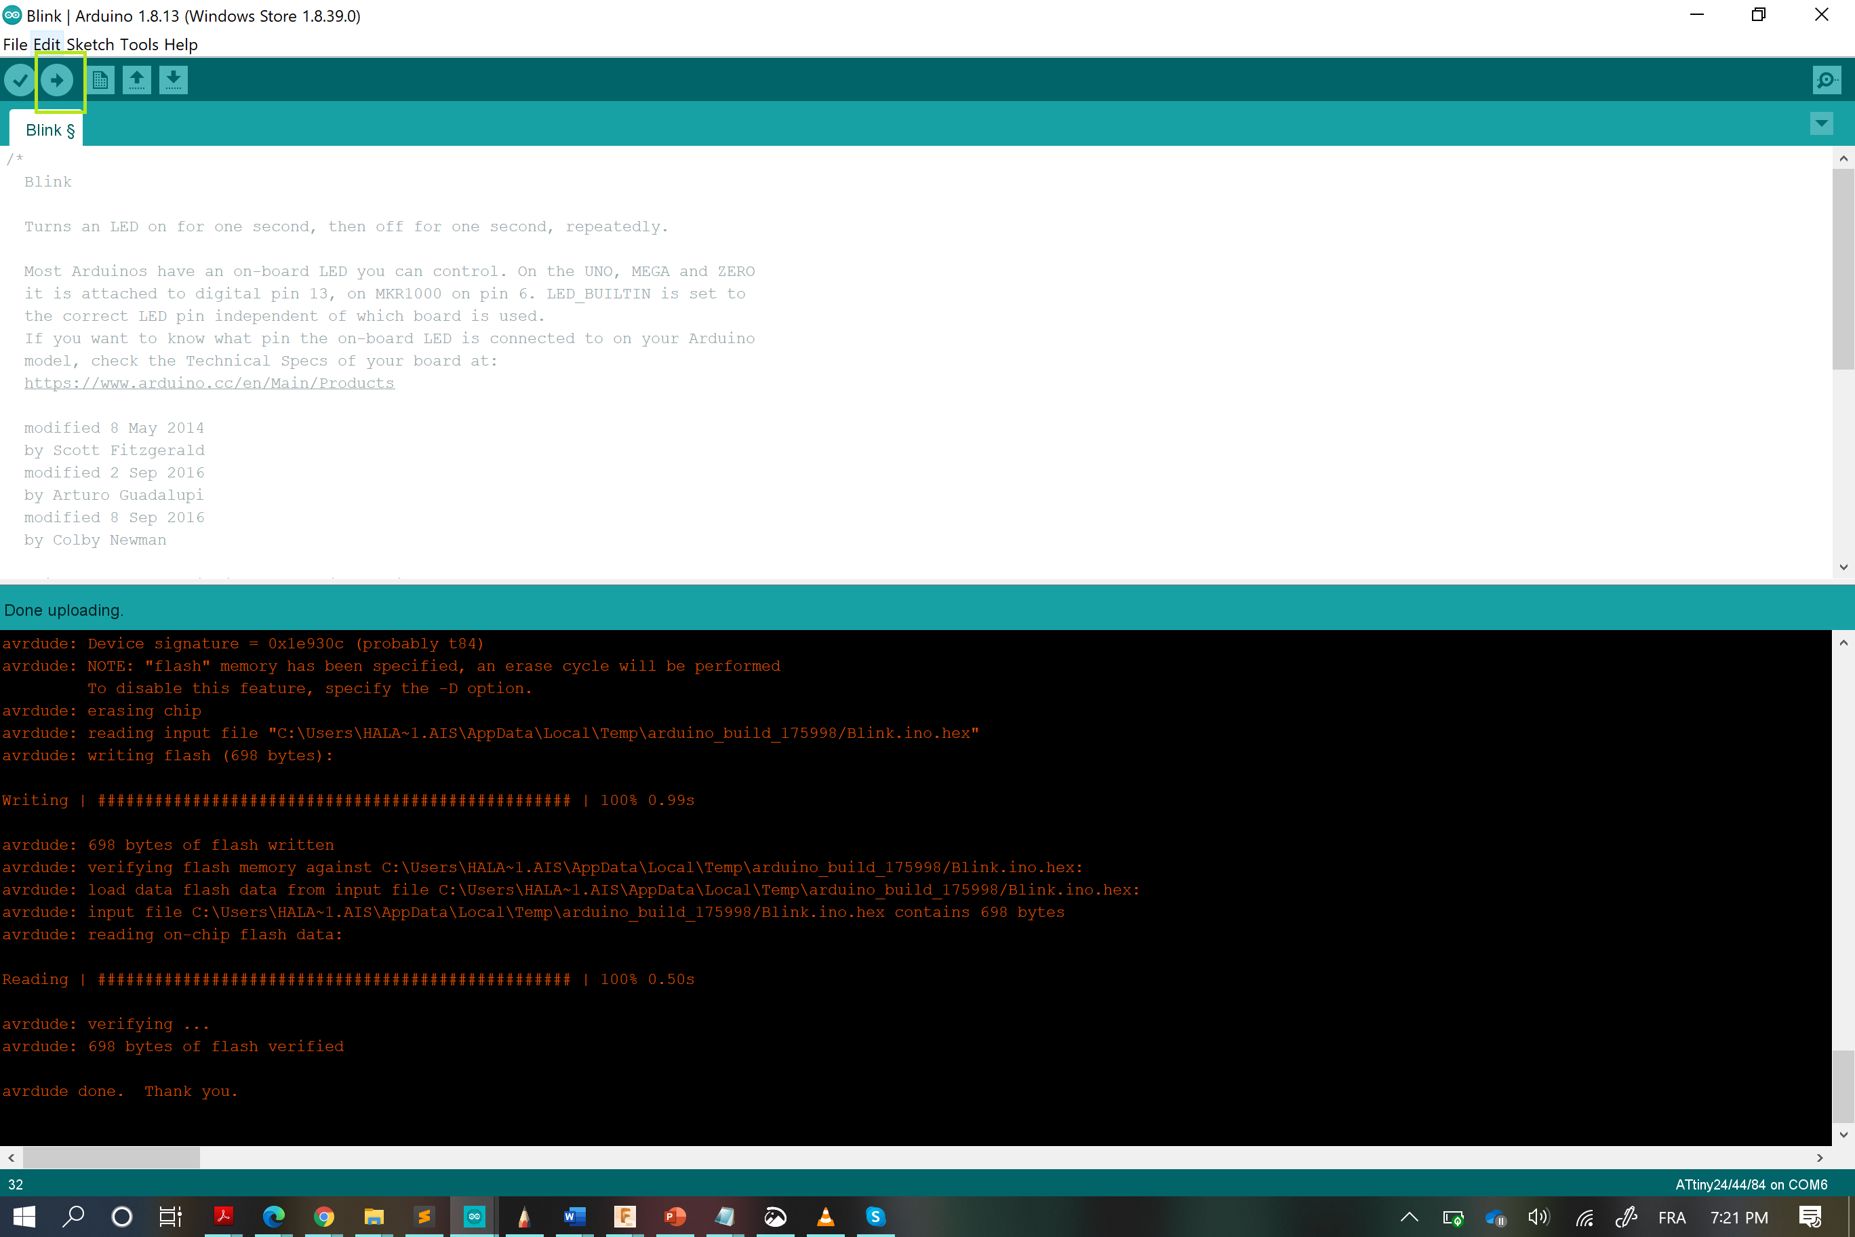Image resolution: width=1855 pixels, height=1237 pixels.
Task: Show hidden system tray icons chevron
Action: 1409,1217
